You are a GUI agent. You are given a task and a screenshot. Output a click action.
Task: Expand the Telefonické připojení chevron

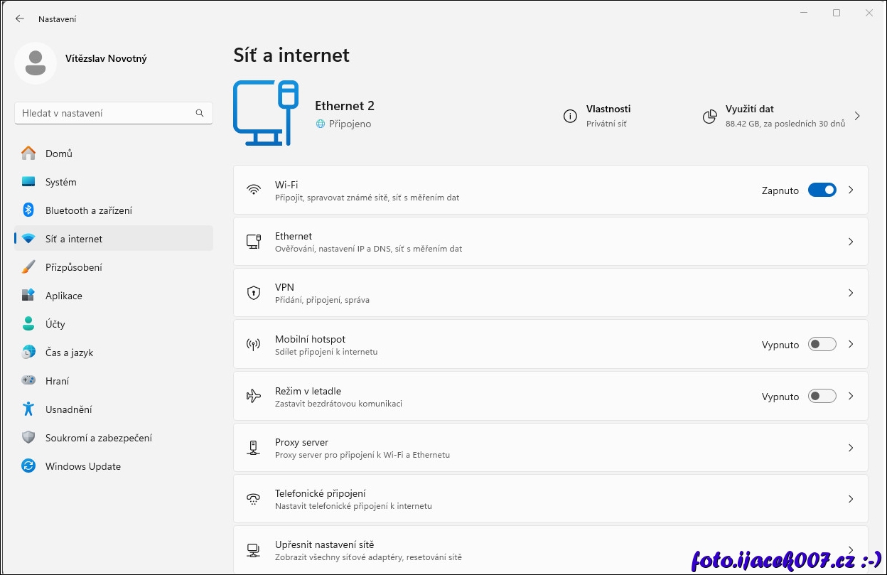tap(851, 499)
